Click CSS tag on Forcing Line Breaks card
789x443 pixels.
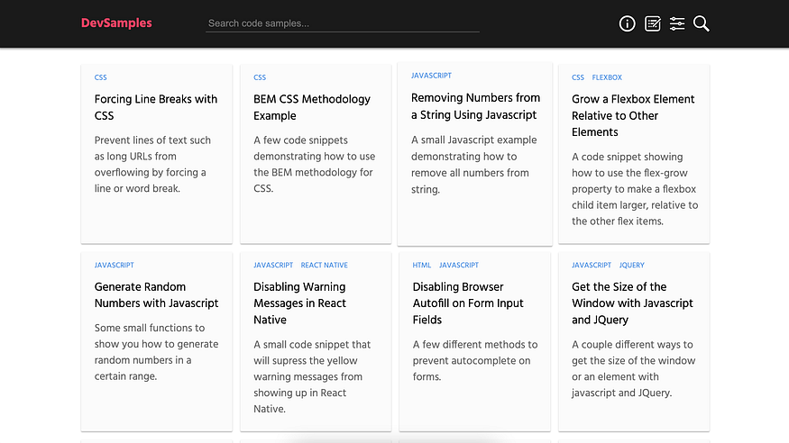click(x=100, y=77)
